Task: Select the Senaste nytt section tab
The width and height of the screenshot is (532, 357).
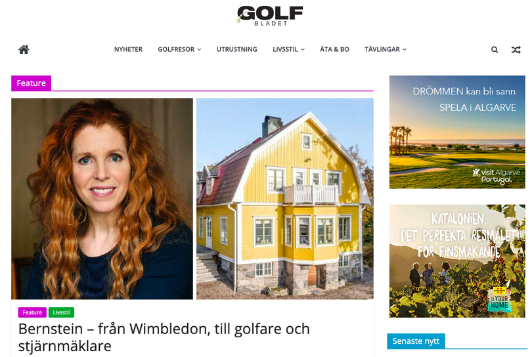Action: tap(416, 341)
